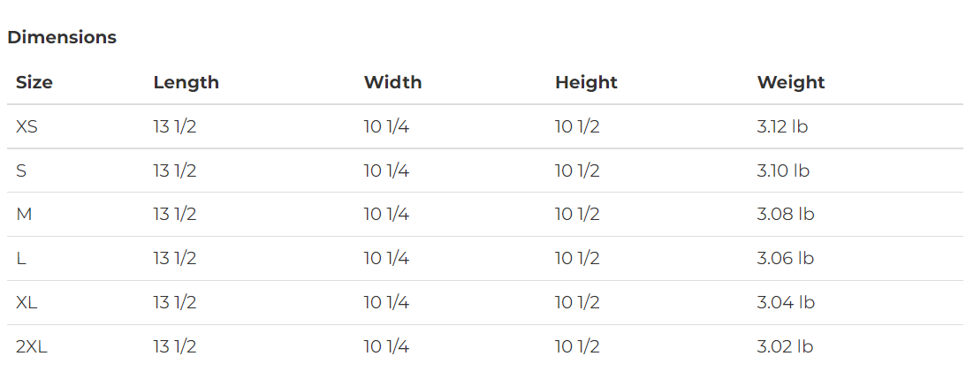Select the XS size row label
The width and height of the screenshot is (966, 379).
27,126
